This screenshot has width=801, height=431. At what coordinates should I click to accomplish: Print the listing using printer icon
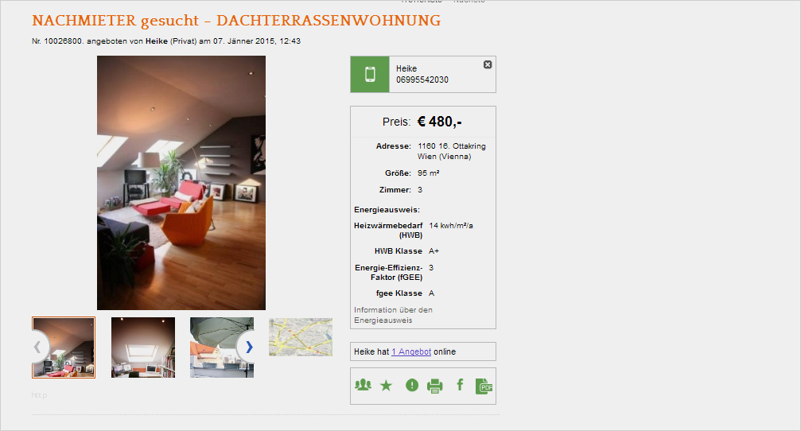click(x=435, y=386)
